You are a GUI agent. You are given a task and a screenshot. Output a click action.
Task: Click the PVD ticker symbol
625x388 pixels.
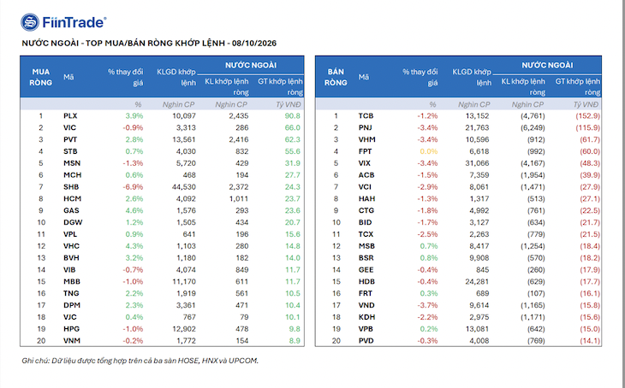pyautogui.click(x=366, y=341)
